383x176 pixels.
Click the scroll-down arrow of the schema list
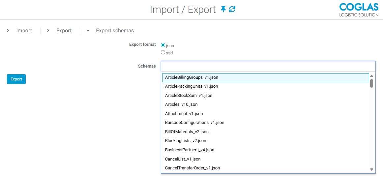point(371,169)
